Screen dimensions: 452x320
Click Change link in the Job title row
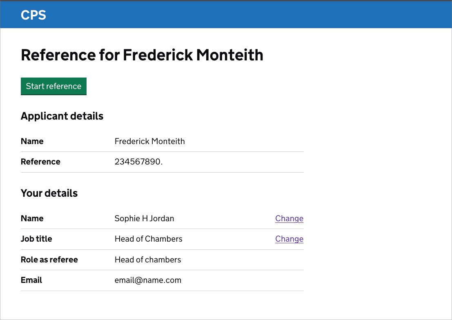289,239
